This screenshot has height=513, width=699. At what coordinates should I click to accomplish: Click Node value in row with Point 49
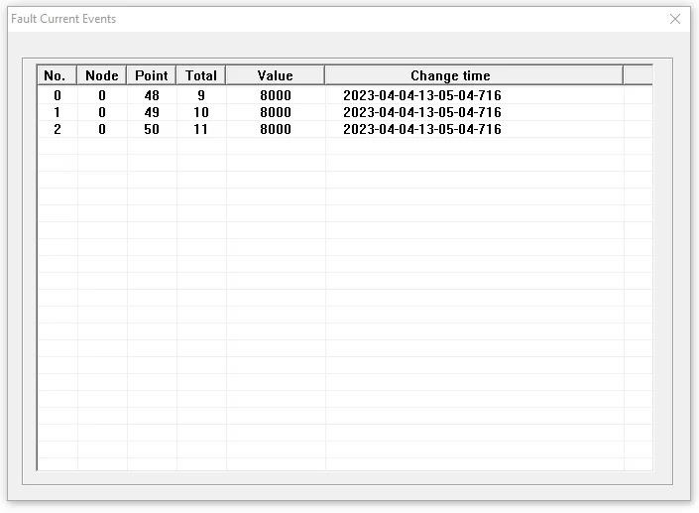[x=102, y=112]
